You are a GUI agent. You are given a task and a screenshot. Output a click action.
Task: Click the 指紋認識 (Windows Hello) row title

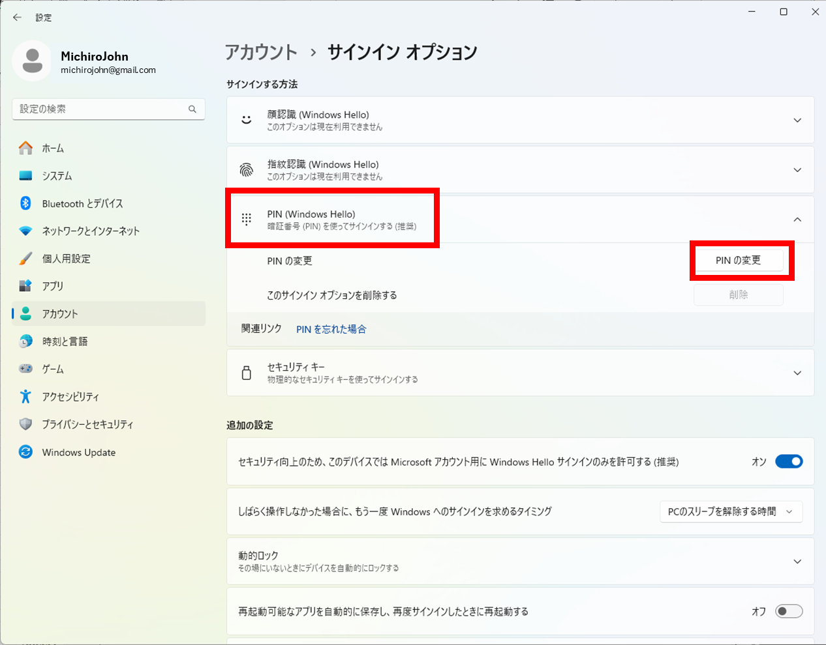point(323,164)
